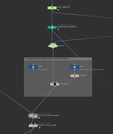Screen dimensions: 113x134
Task: Select the DELETE_LOCAL_FRAME node icon
Action: point(33,125)
